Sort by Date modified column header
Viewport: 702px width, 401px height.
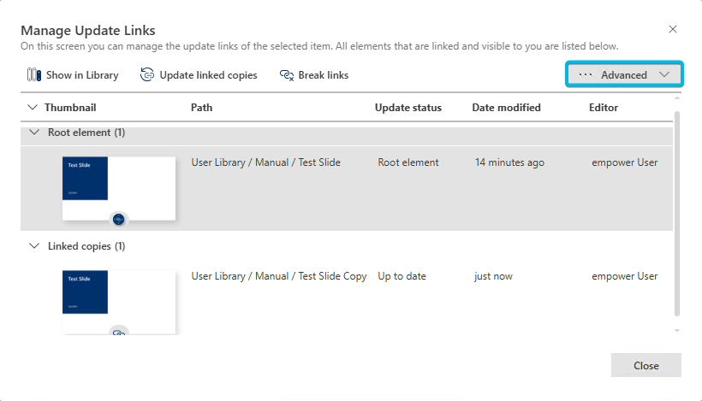coord(506,107)
